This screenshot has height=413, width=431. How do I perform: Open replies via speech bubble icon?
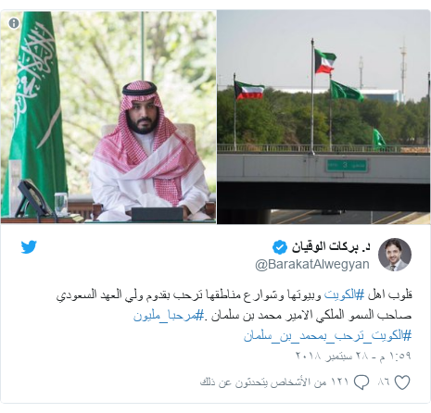[x=361, y=382]
